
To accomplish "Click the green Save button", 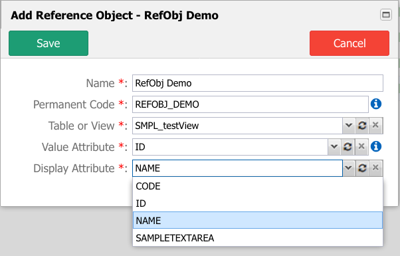I will (x=49, y=43).
